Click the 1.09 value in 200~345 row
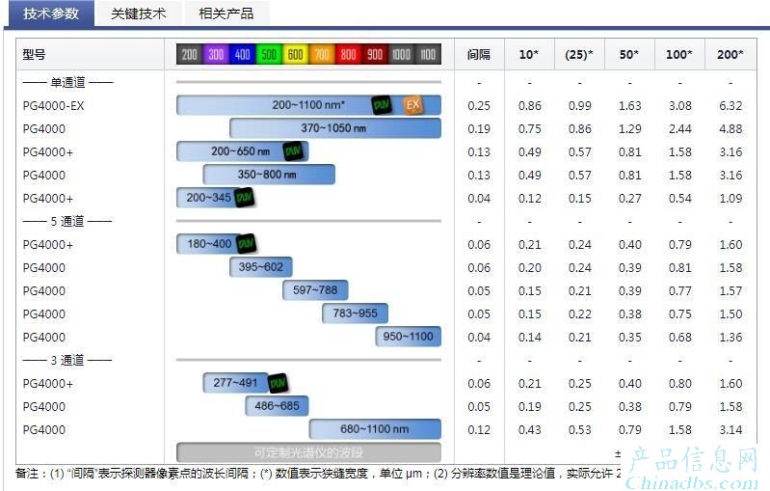The width and height of the screenshot is (770, 491). point(730,199)
